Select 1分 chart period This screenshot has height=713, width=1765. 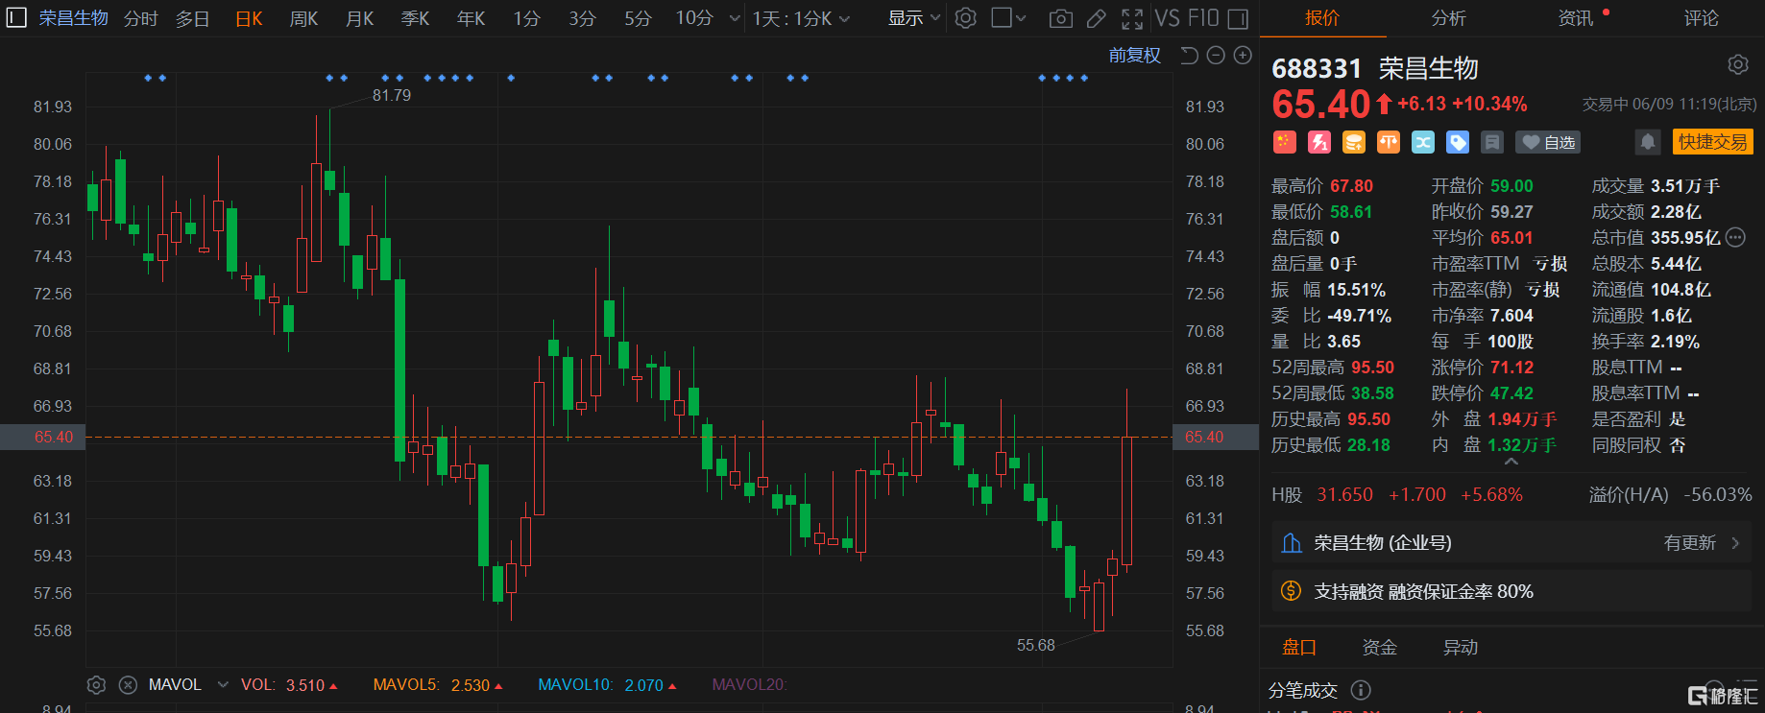pos(526,18)
